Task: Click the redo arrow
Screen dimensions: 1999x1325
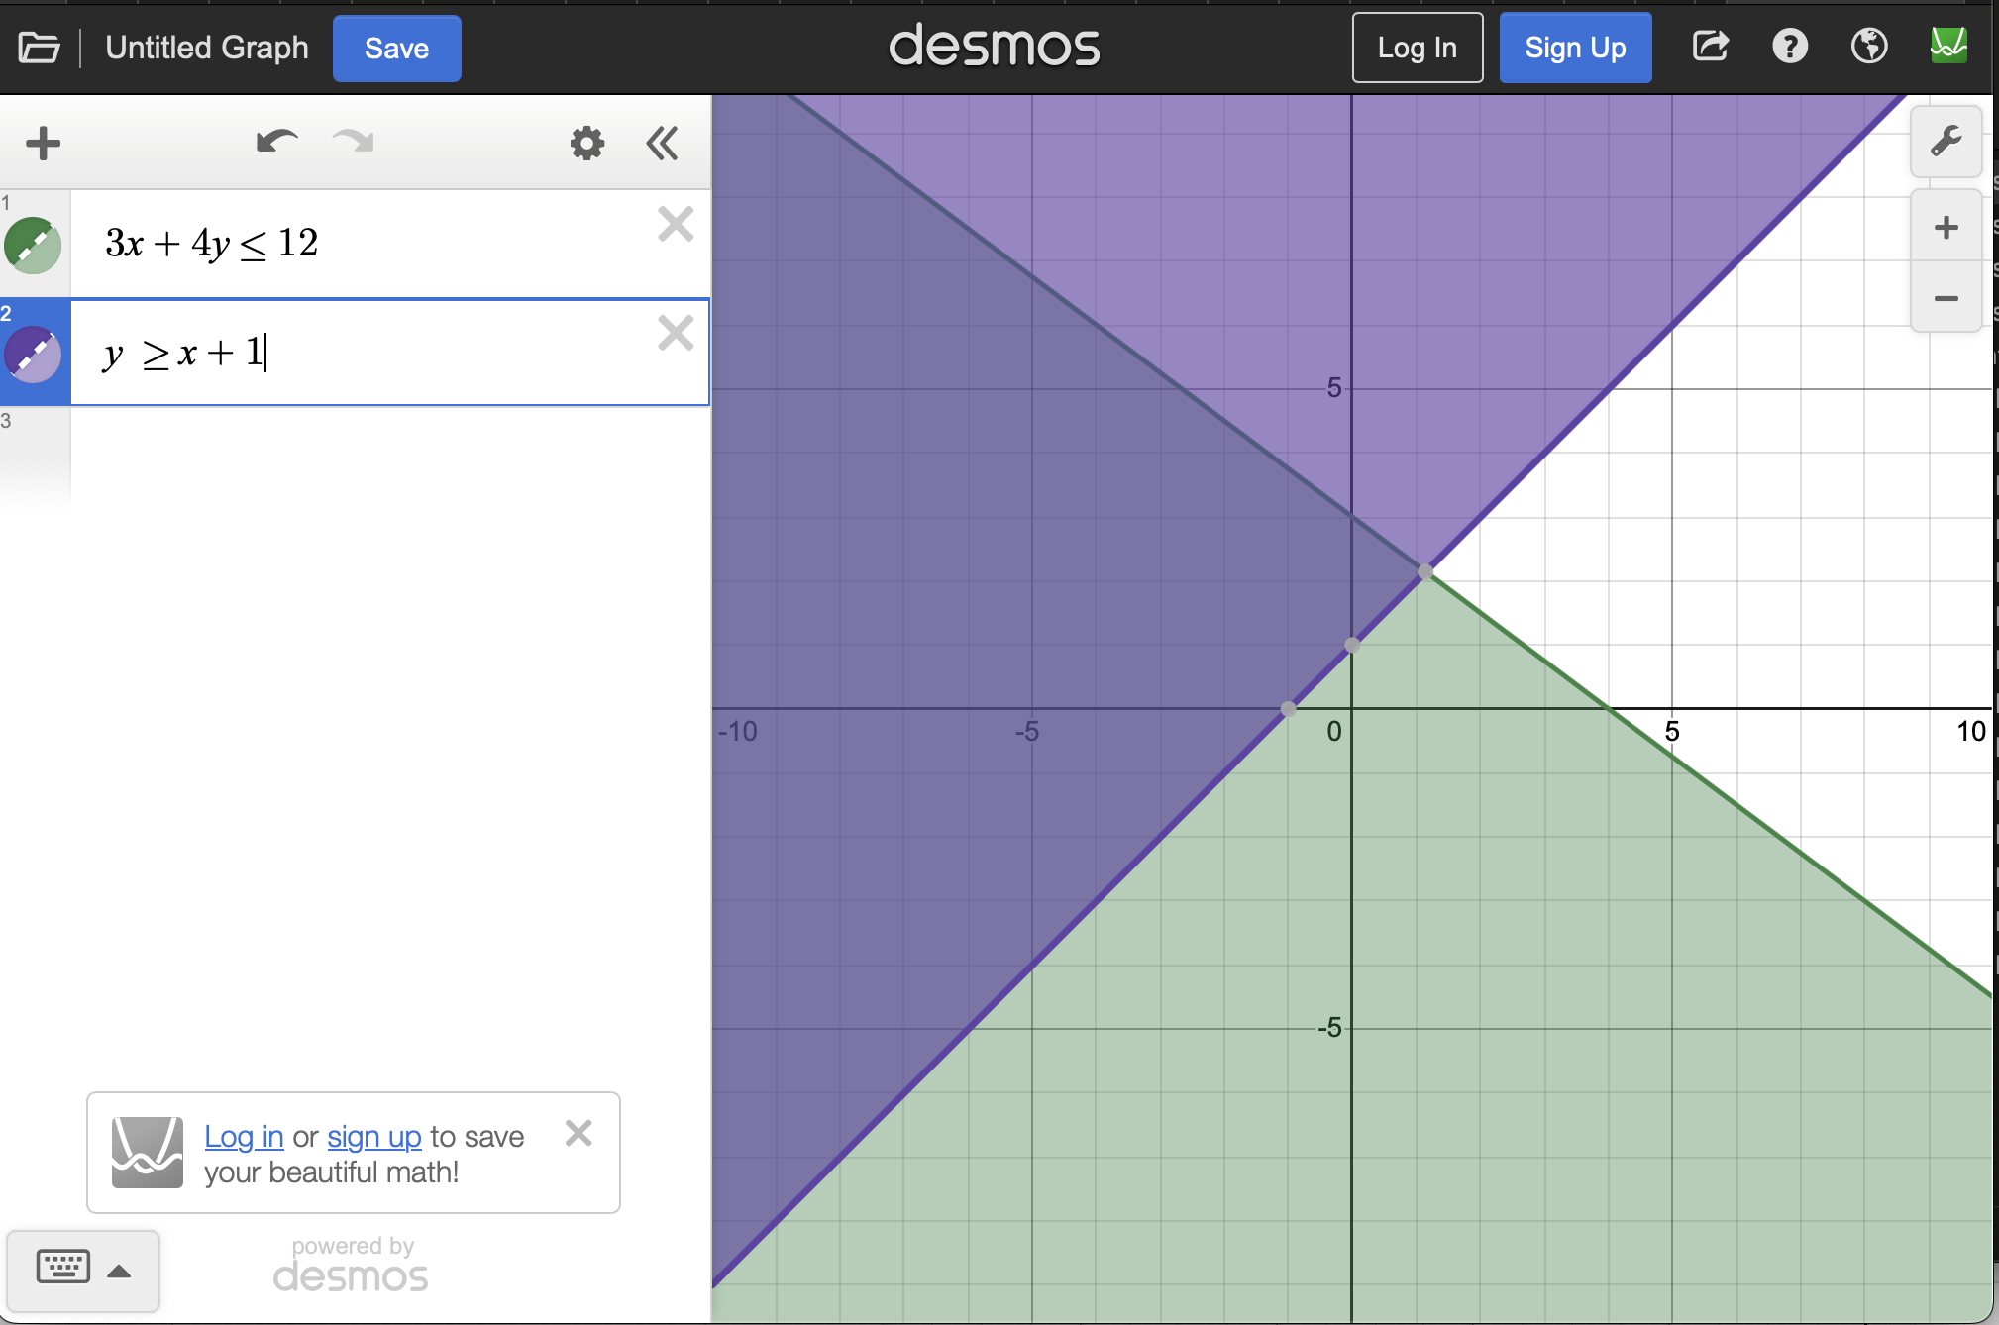Action: tap(353, 143)
